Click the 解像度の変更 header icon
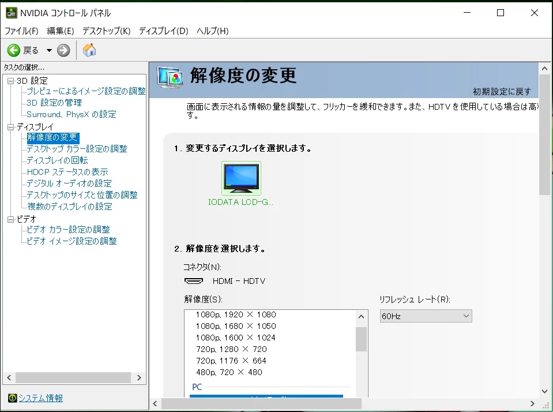 pyautogui.click(x=170, y=77)
